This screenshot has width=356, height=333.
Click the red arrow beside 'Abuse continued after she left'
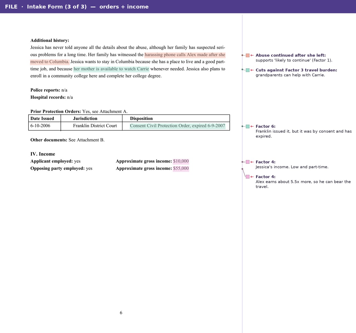pyautogui.click(x=252, y=55)
